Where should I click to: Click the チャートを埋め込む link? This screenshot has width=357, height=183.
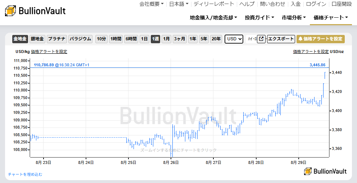[25, 174]
